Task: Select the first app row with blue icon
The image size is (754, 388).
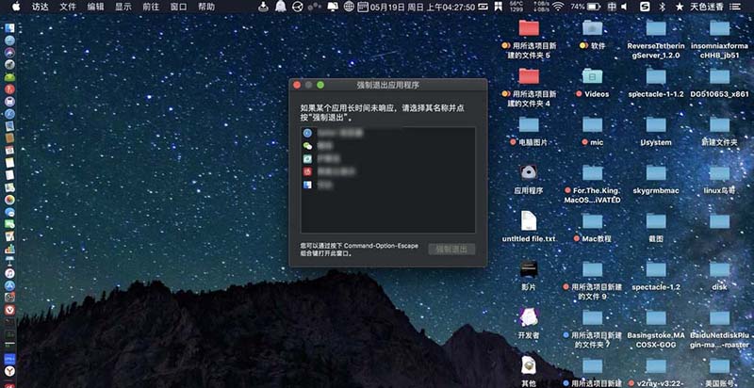Action: point(387,133)
